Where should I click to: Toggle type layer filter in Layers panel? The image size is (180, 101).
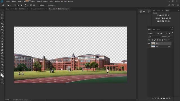pyautogui.click(x=164, y=33)
